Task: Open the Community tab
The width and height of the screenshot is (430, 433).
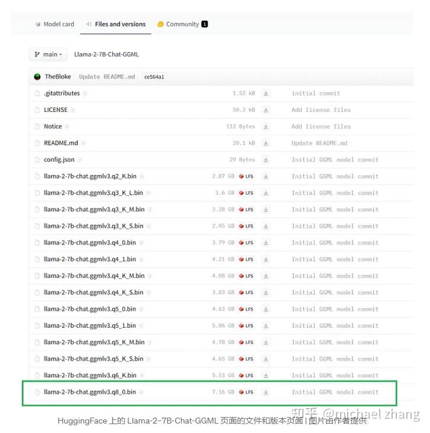Action: pyautogui.click(x=182, y=24)
